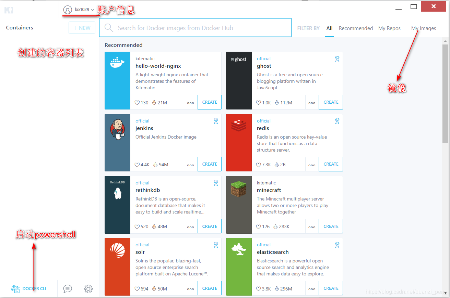
Task: Click the Kitematic logo icon
Action: pyautogui.click(x=9, y=10)
